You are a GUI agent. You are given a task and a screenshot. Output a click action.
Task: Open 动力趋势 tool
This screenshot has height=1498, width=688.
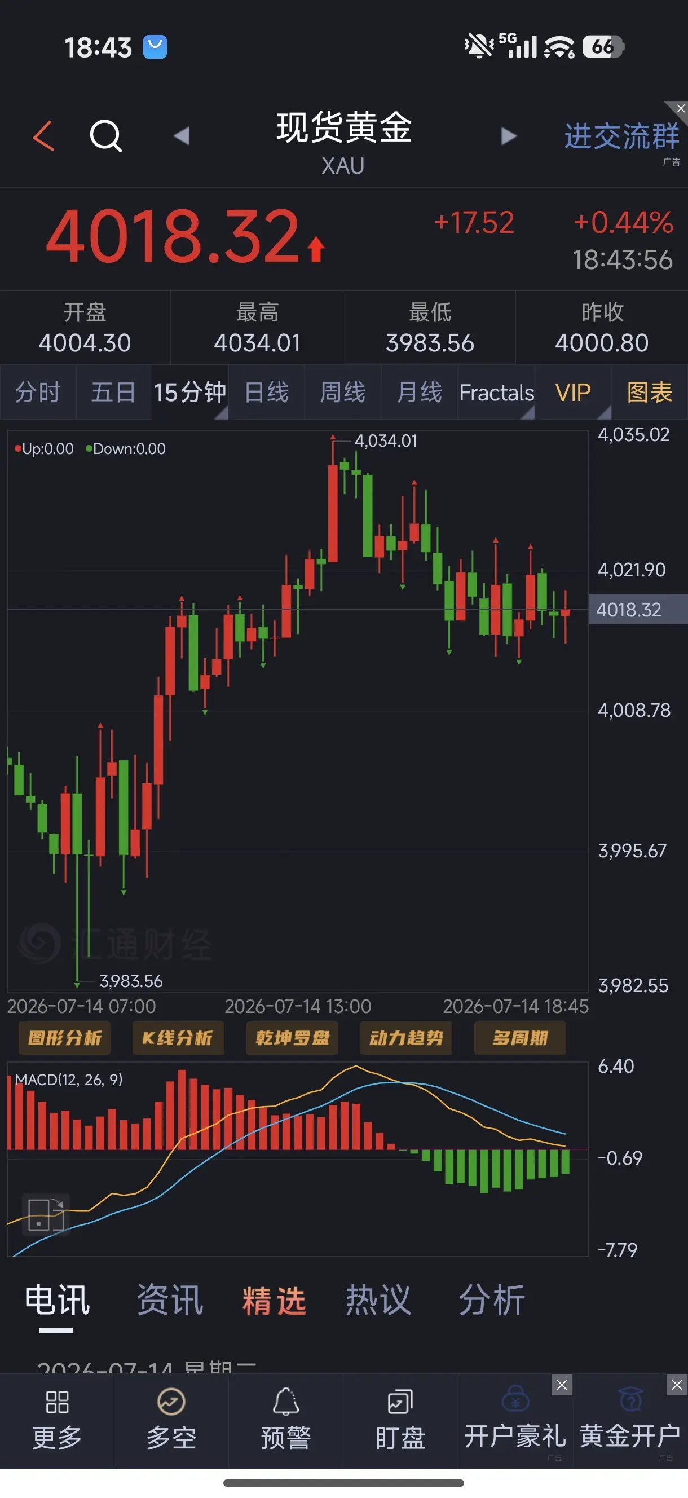coord(407,1038)
